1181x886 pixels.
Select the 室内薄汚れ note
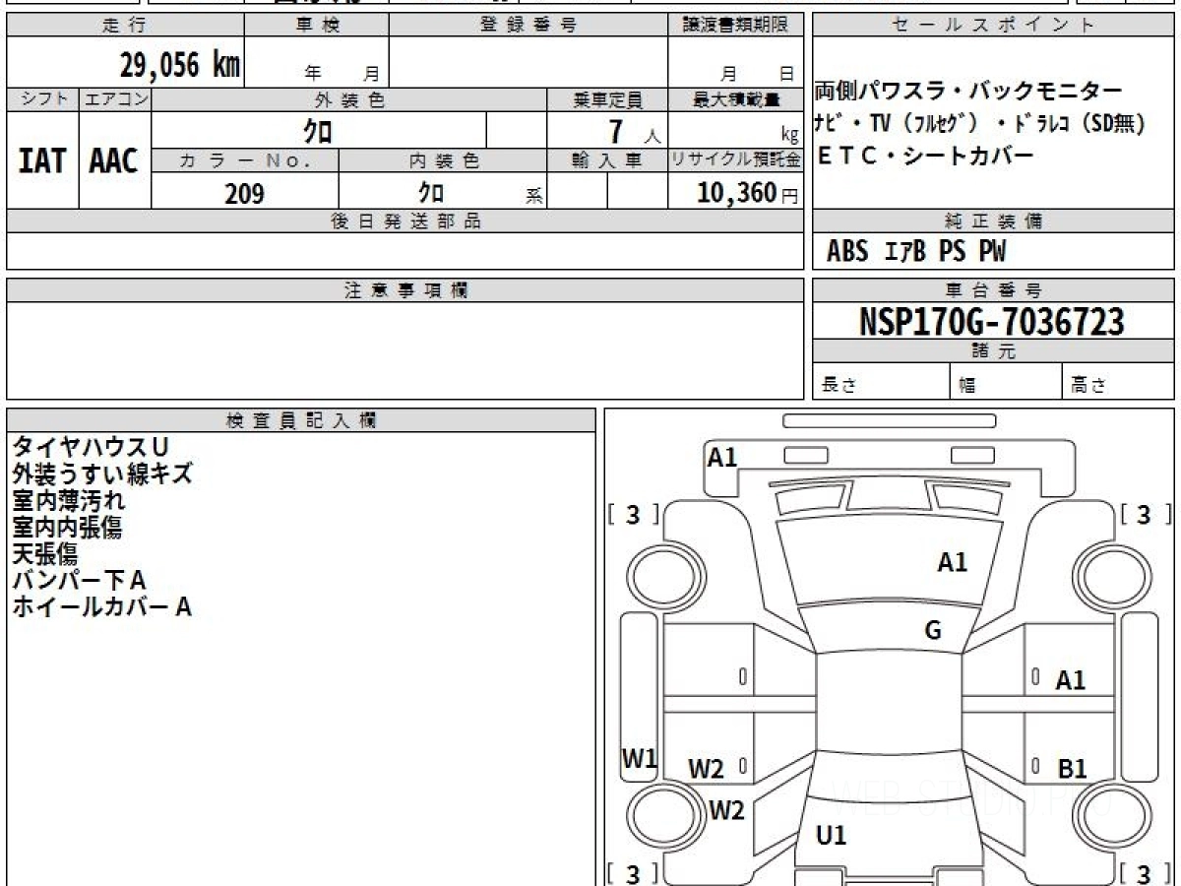[69, 501]
